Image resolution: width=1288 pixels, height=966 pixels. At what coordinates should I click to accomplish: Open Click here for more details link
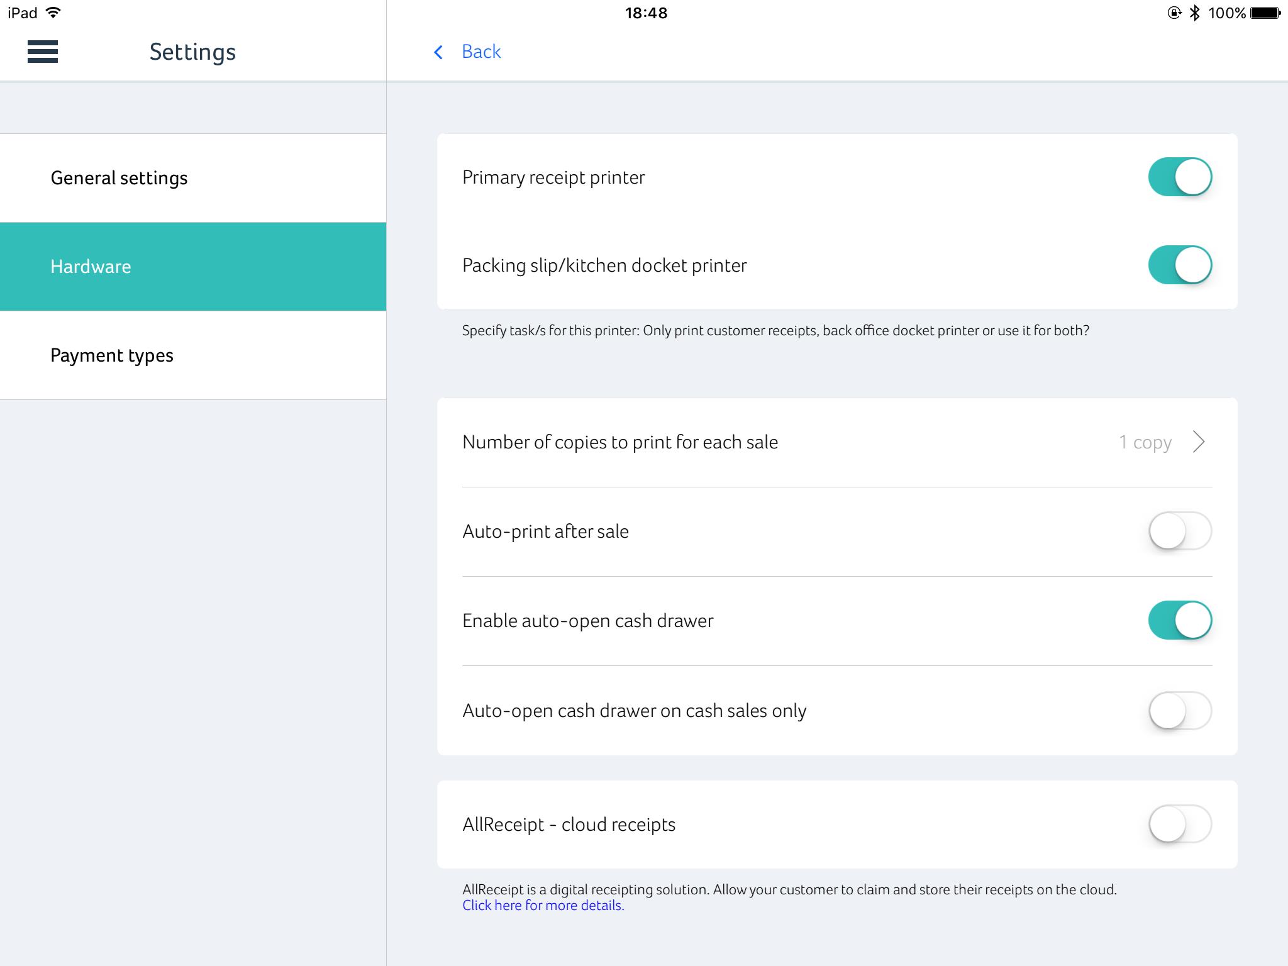(x=543, y=906)
